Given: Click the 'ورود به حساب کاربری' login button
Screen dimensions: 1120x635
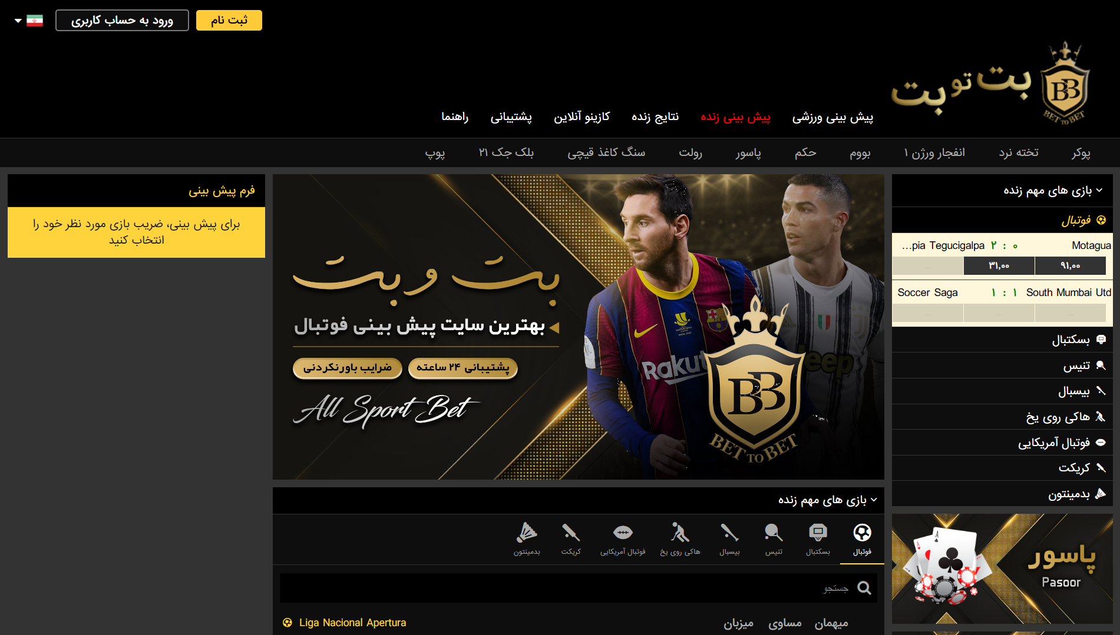Looking at the screenshot, I should 122,21.
